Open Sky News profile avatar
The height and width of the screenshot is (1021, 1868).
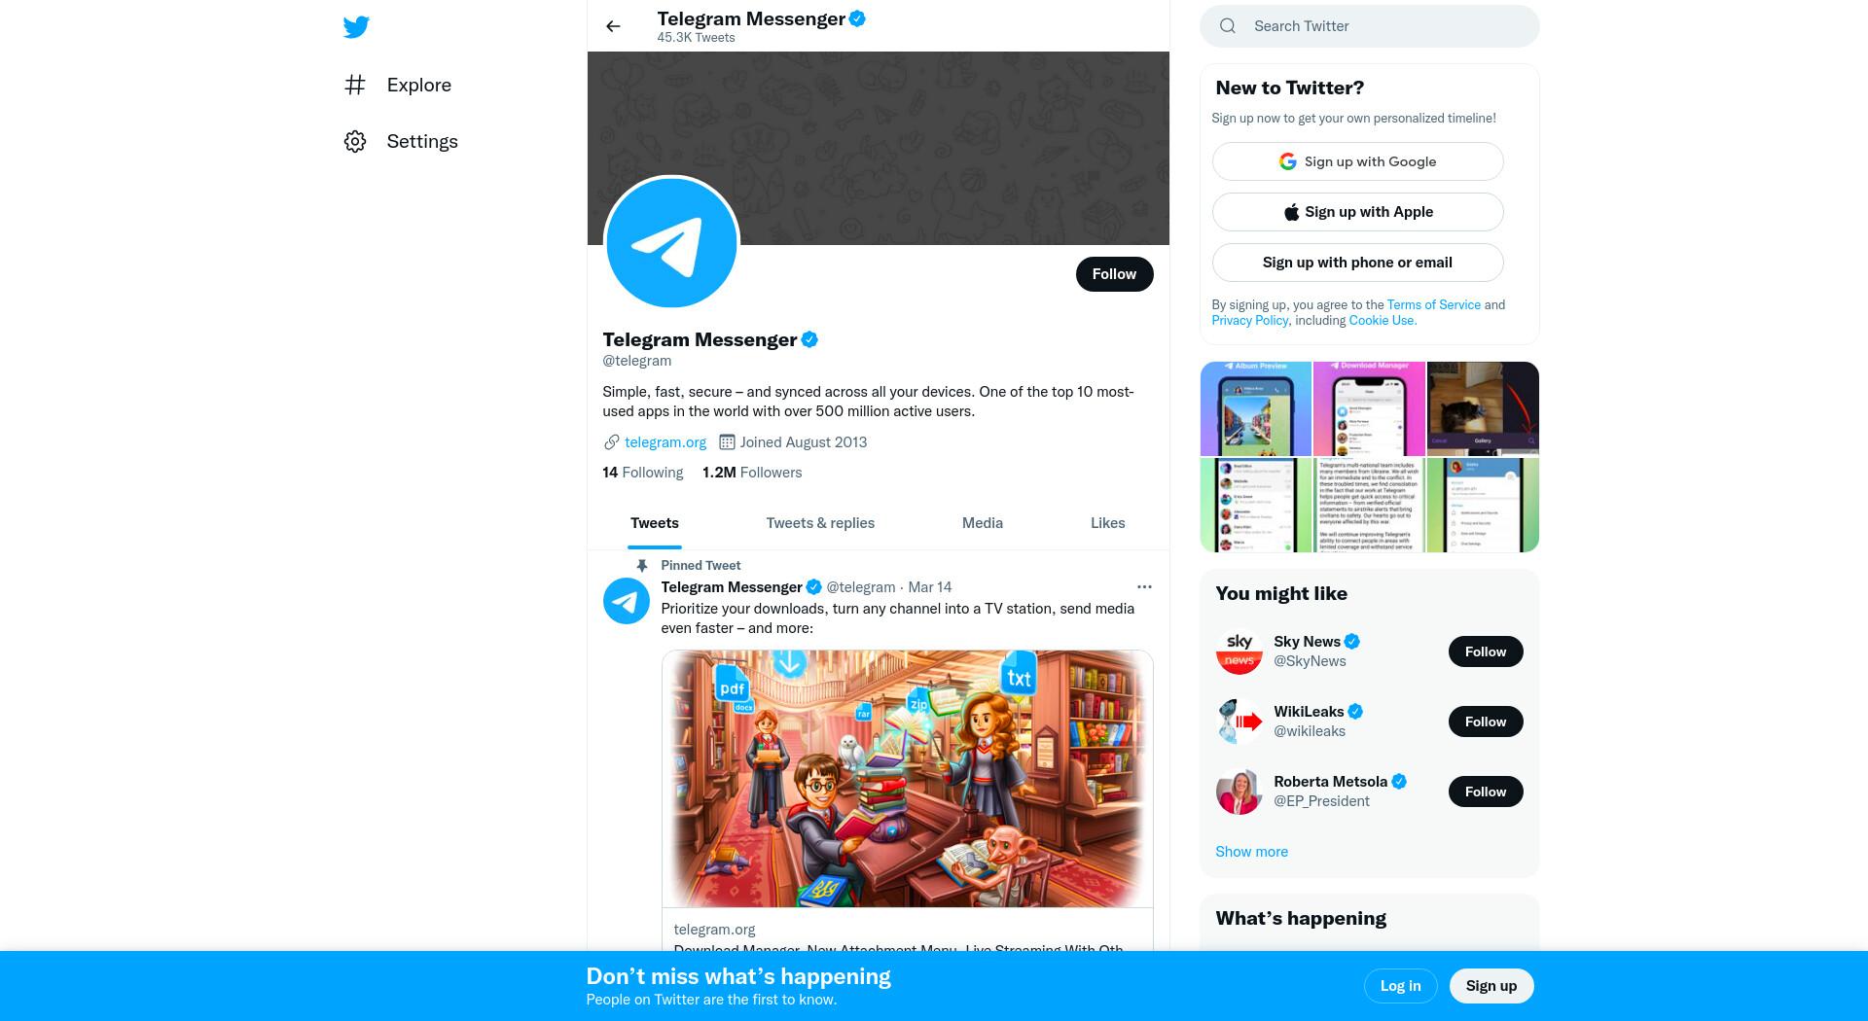1239,651
